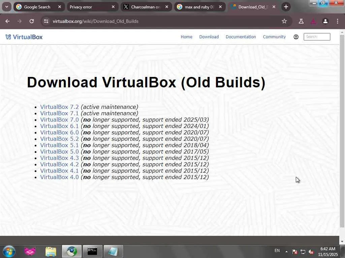Click the muted volume tray icon

click(311, 252)
